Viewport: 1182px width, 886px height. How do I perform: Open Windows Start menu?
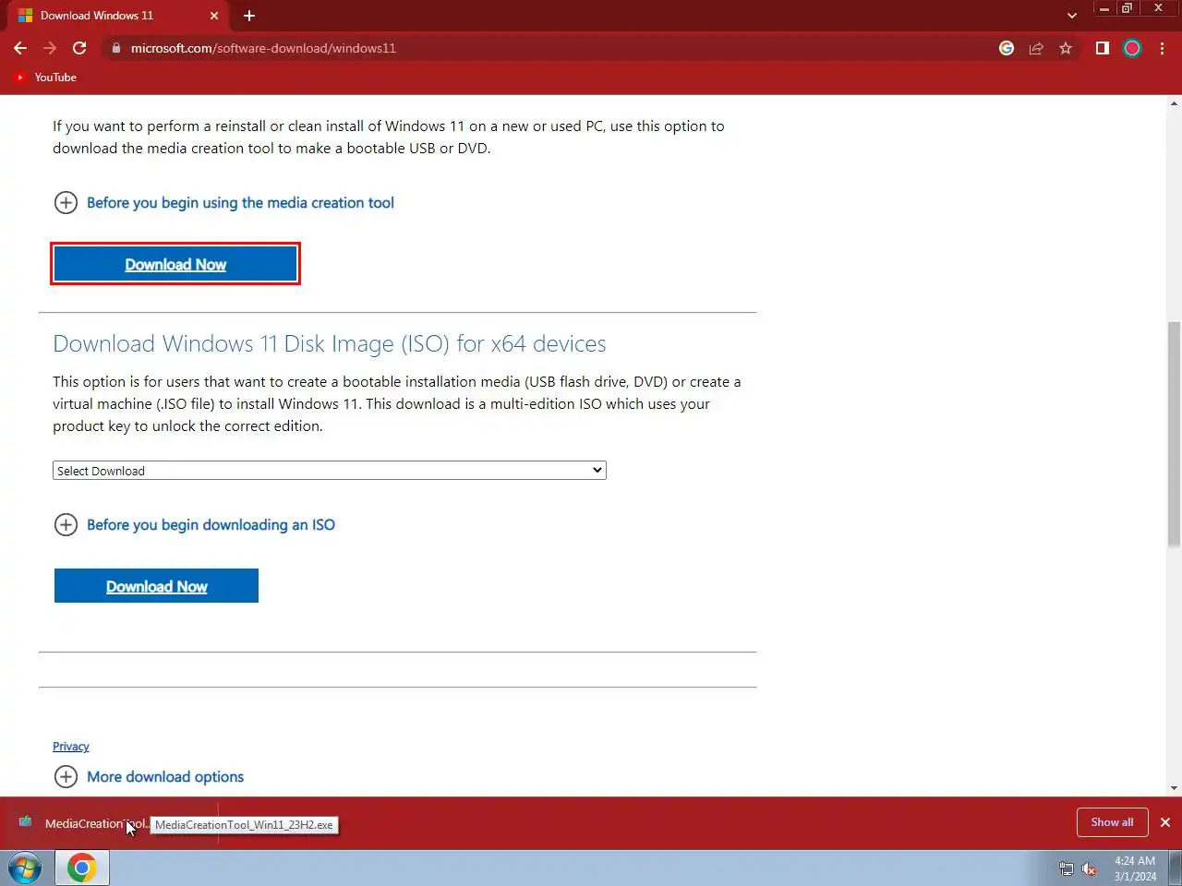pos(25,868)
